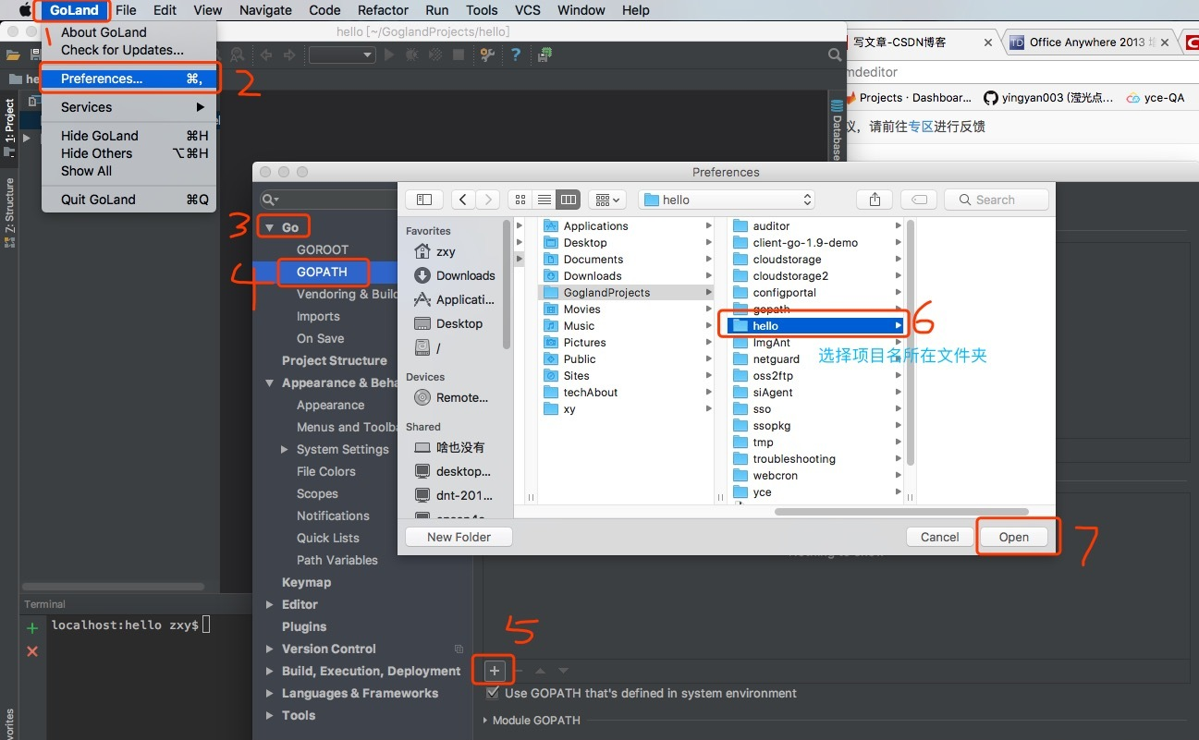Close the terminal session with red X

pyautogui.click(x=32, y=651)
